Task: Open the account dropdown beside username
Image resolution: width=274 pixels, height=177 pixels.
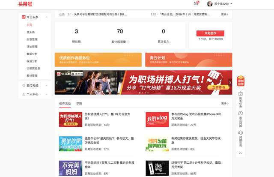Action: 231,4
